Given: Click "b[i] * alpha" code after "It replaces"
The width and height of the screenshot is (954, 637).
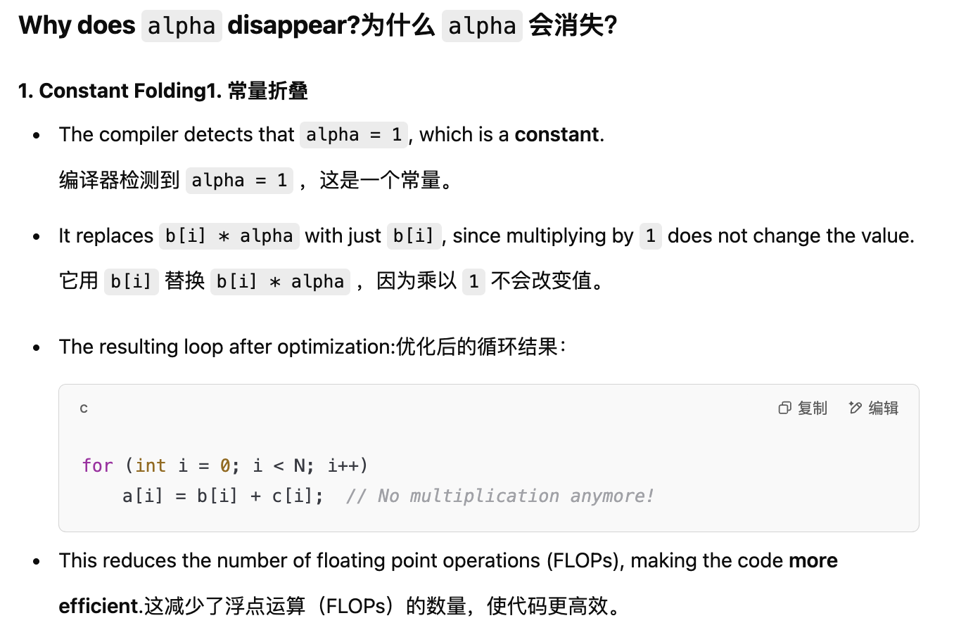Looking at the screenshot, I should [x=229, y=236].
